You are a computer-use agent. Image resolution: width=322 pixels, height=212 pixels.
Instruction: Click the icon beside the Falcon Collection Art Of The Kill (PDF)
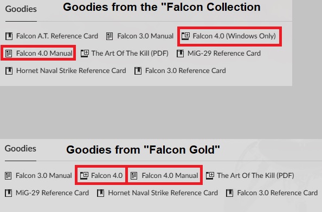tap(85, 53)
